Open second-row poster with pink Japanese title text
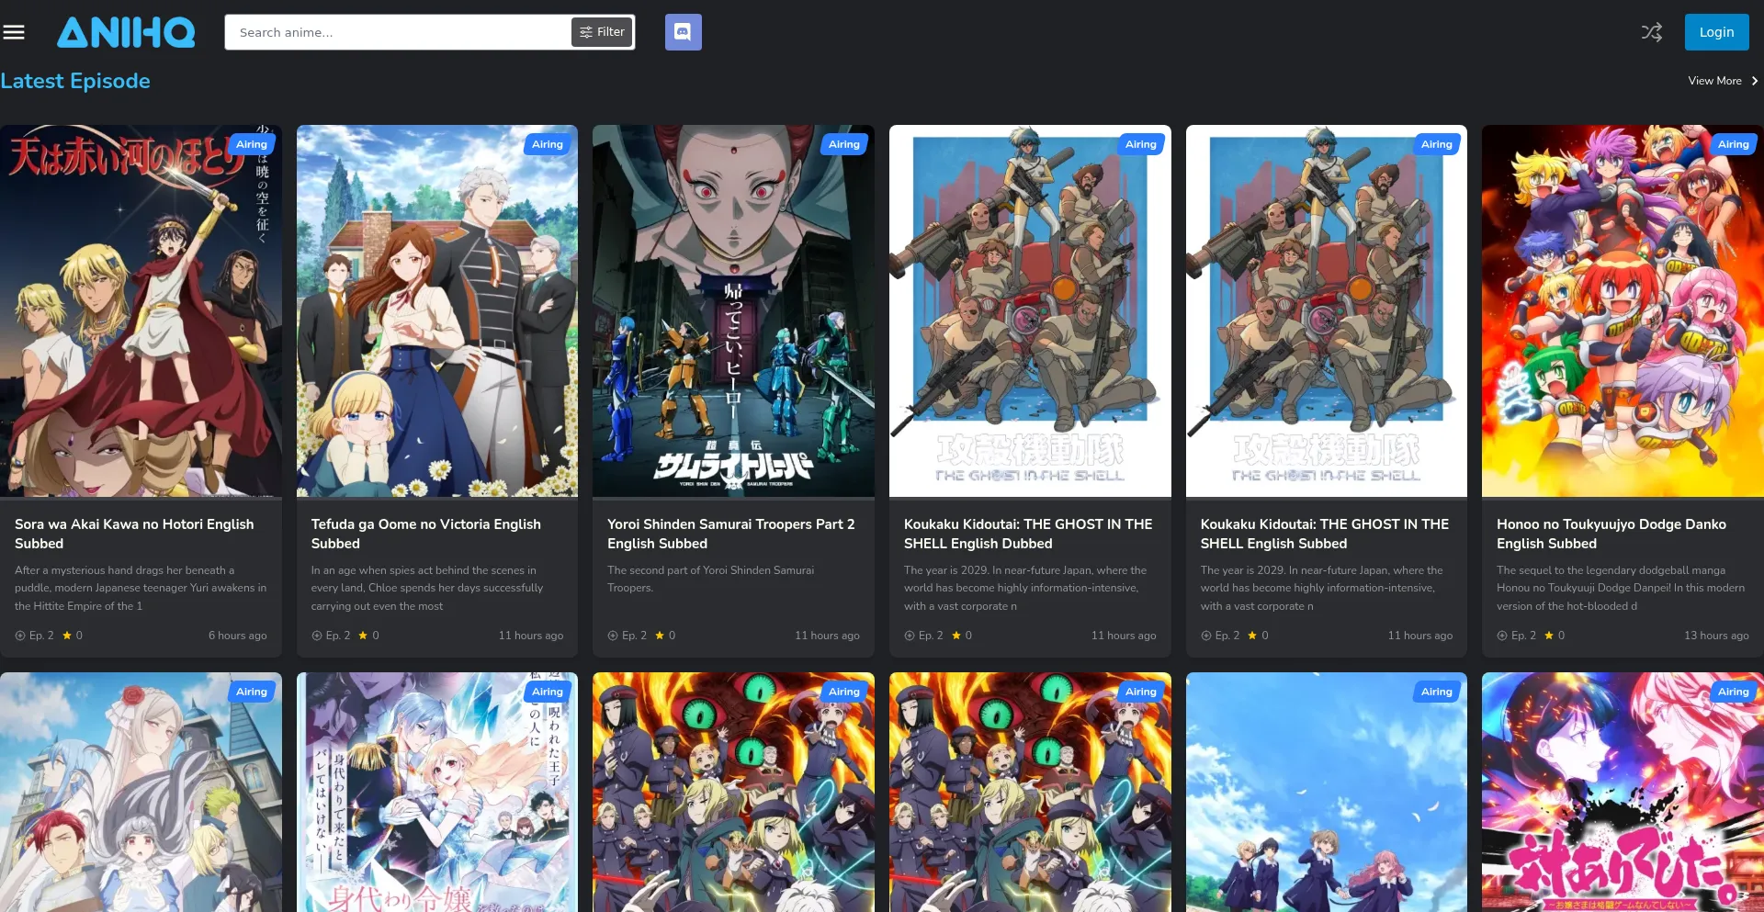1764x912 pixels. [1623, 792]
